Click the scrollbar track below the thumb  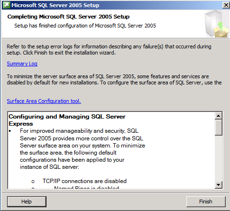219,158
